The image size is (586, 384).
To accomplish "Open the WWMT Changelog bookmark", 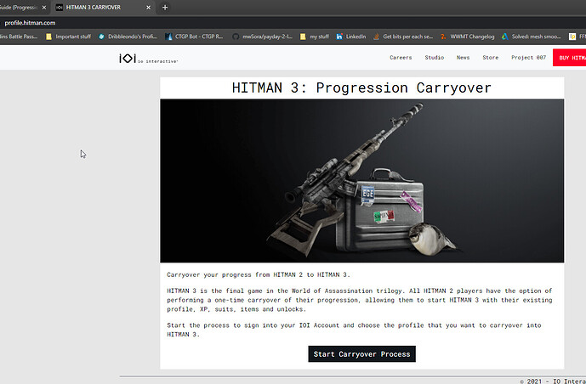I will pos(467,37).
